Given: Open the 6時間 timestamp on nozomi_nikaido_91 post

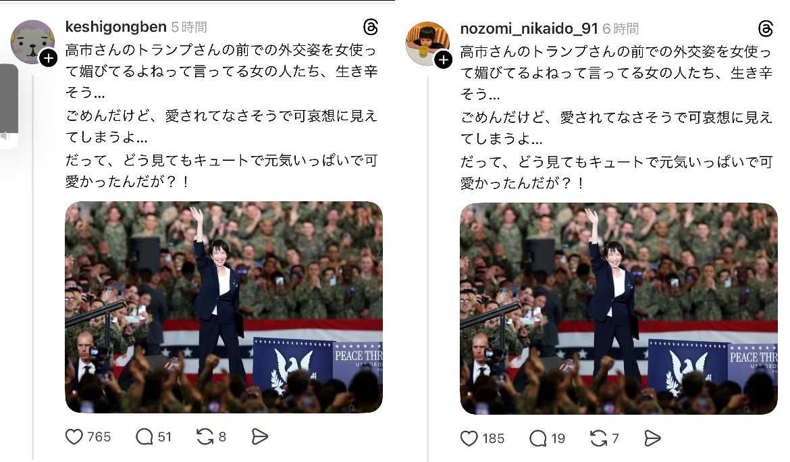Looking at the screenshot, I should (621, 29).
